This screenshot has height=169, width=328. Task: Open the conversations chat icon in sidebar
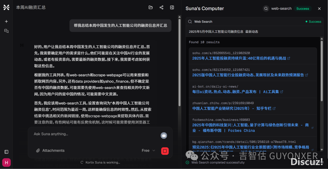tap(6, 31)
